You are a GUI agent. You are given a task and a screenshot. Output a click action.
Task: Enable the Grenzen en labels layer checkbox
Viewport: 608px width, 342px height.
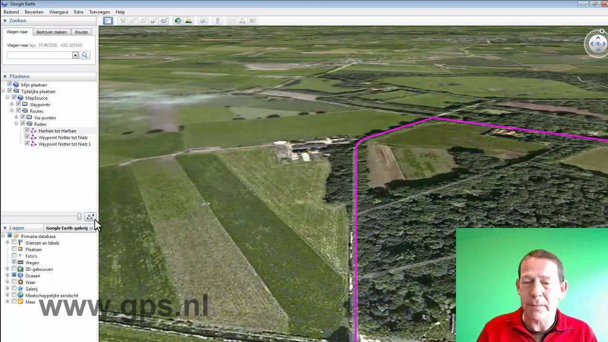point(14,243)
